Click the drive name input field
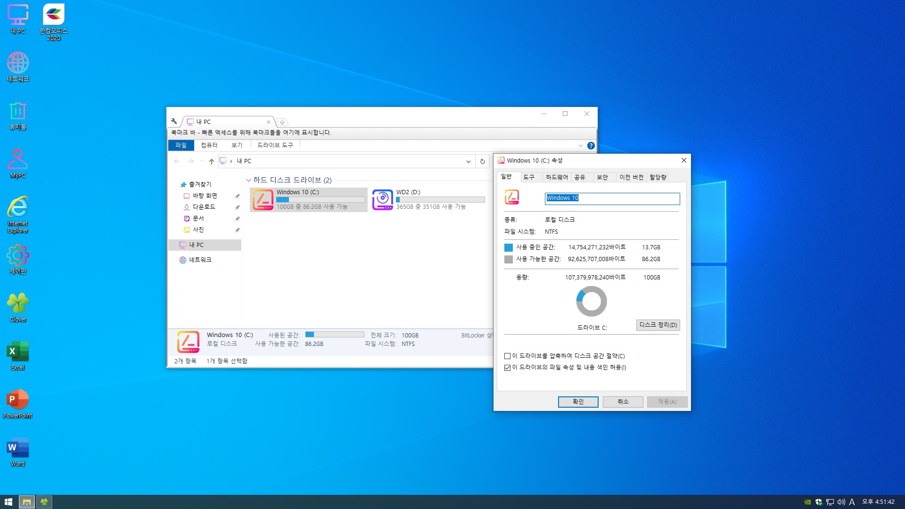Screen dimensions: 905x509 pyautogui.click(x=612, y=198)
